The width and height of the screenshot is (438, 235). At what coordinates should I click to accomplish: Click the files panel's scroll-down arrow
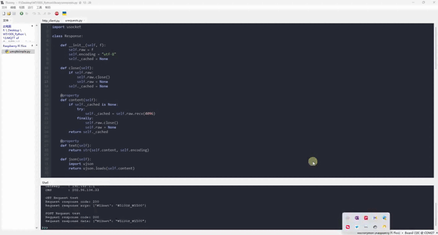[x=37, y=228]
